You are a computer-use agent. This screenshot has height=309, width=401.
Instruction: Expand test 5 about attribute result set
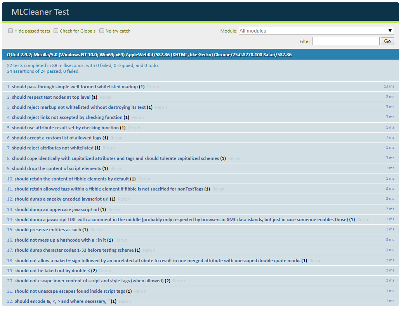[65, 127]
